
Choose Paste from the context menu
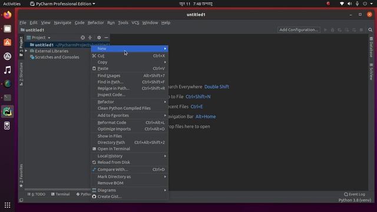pyautogui.click(x=130, y=68)
